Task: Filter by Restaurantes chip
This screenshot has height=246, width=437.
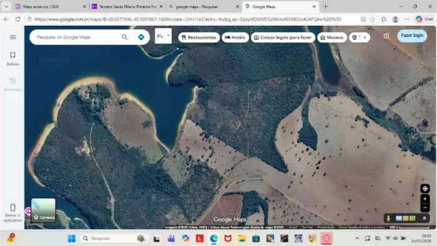Action: tap(199, 37)
